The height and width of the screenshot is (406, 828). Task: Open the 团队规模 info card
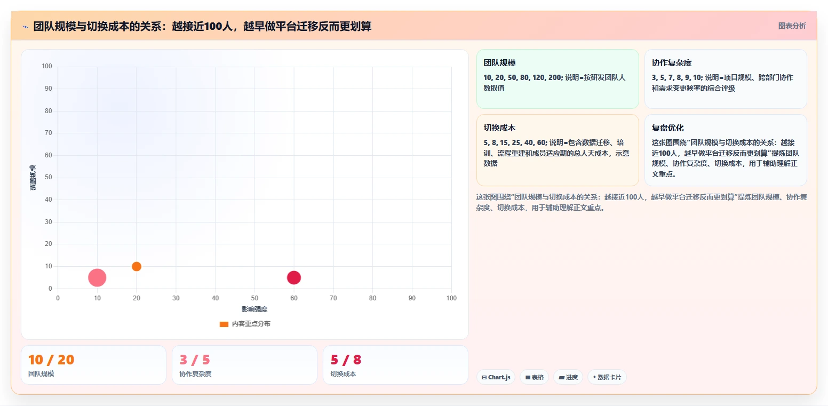[x=558, y=79]
